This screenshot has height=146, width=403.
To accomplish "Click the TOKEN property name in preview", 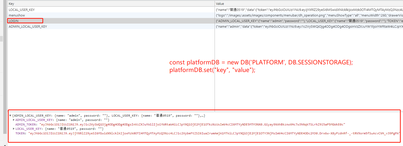I will point(20,133).
